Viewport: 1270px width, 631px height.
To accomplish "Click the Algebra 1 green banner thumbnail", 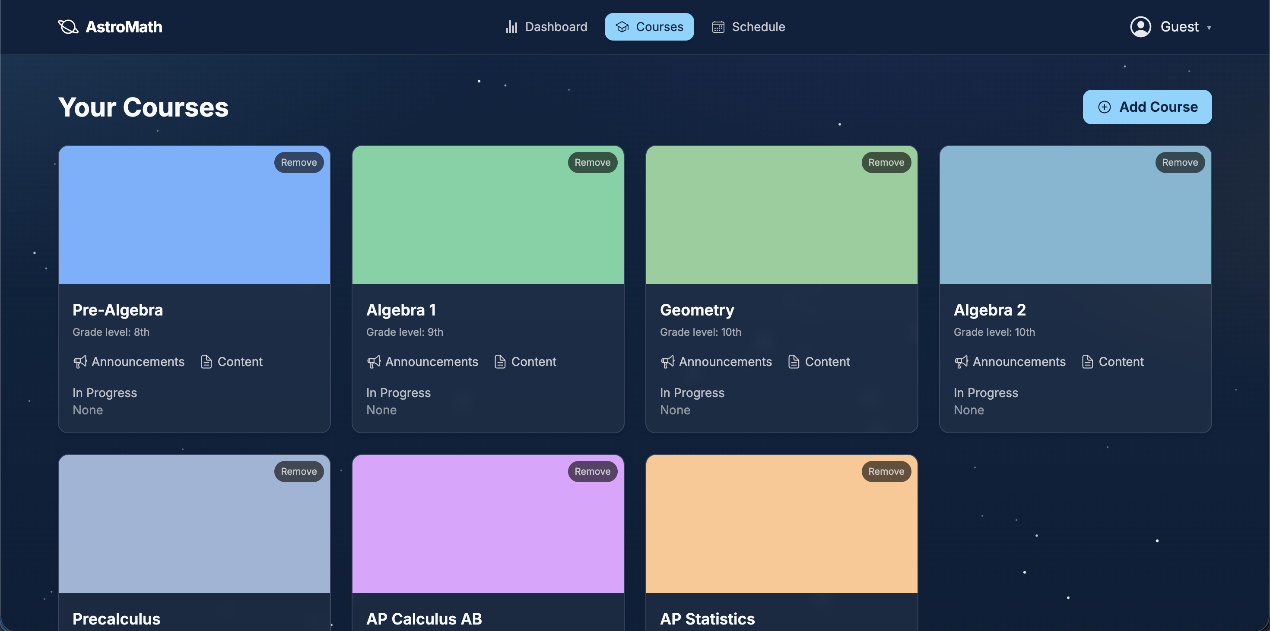I will [x=488, y=215].
